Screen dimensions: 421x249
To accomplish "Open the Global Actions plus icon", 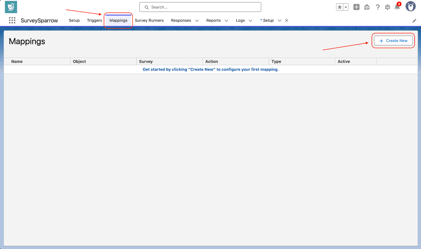I will tap(356, 7).
